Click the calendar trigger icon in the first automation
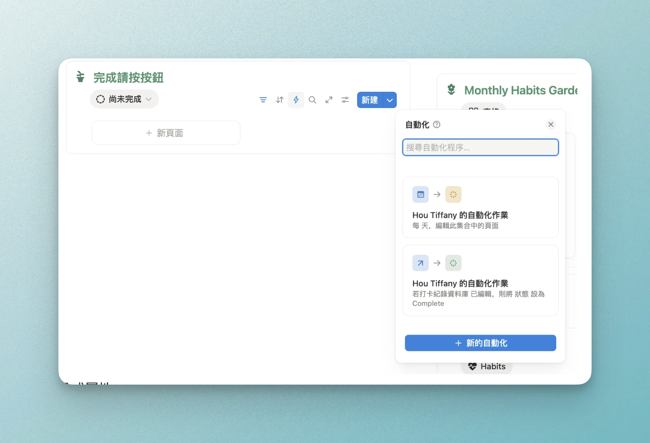The width and height of the screenshot is (650, 443). pos(420,195)
